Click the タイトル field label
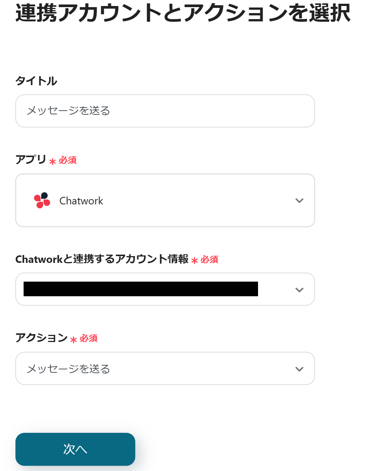 pyautogui.click(x=36, y=81)
